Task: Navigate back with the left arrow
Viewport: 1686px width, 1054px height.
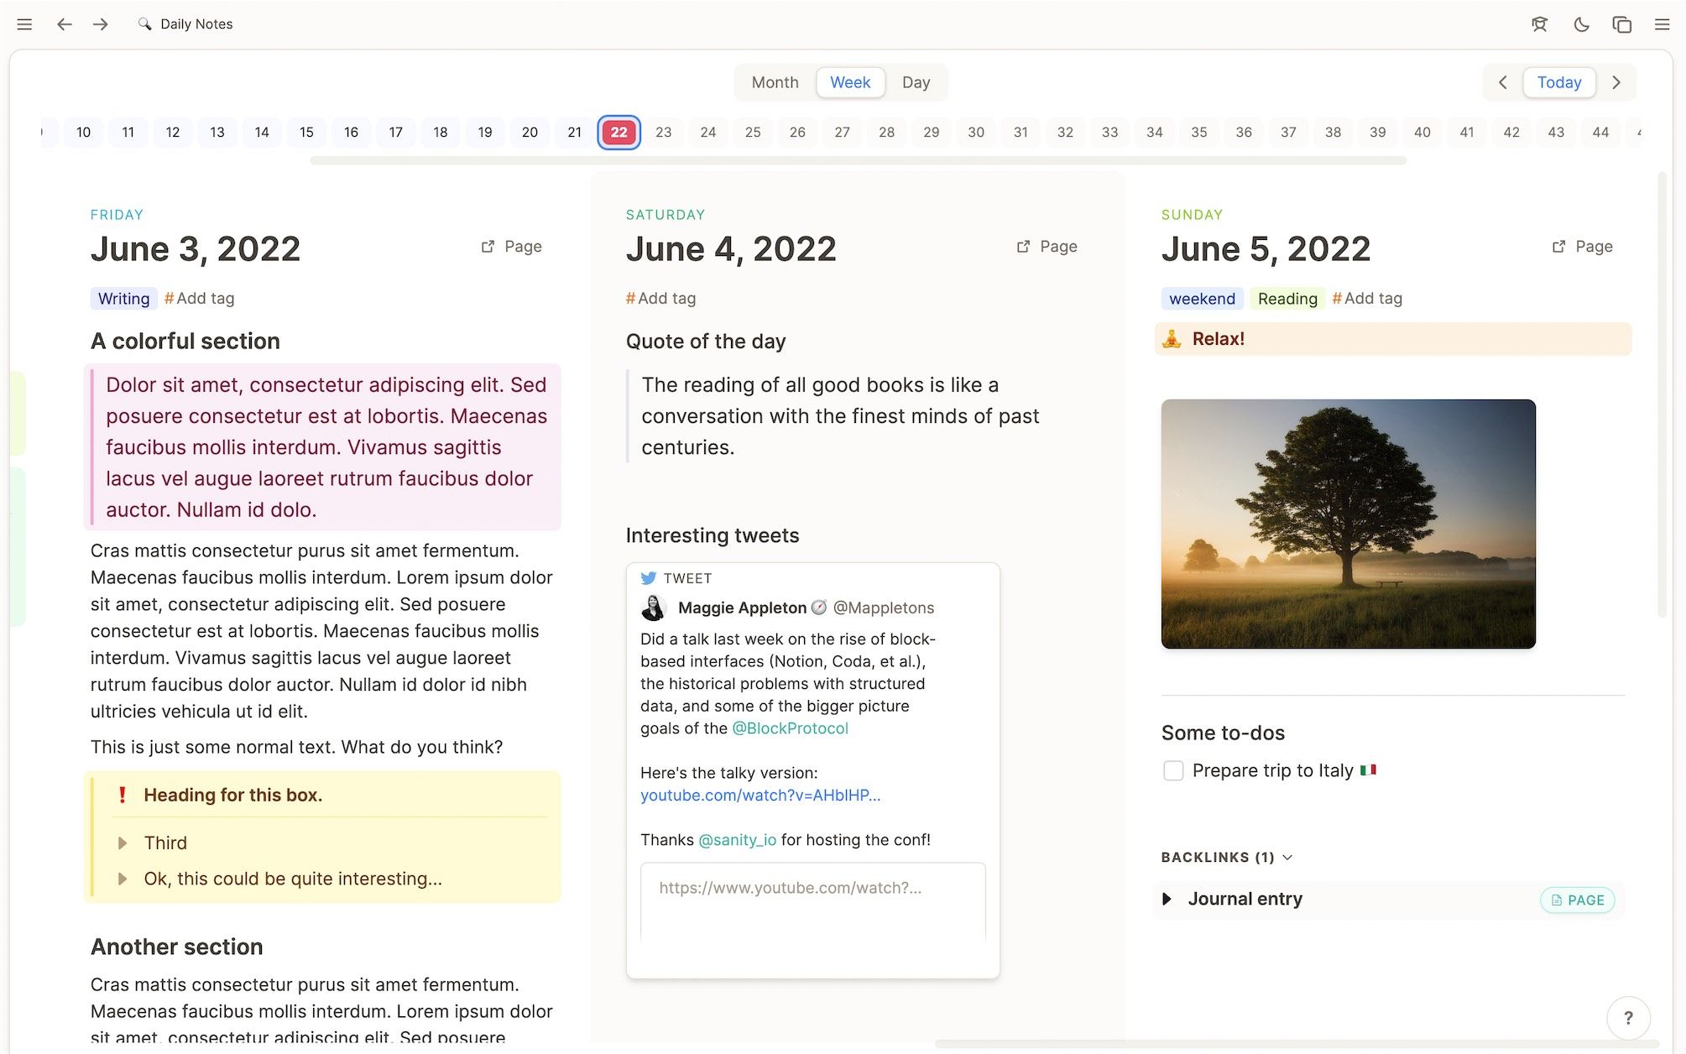Action: (64, 24)
